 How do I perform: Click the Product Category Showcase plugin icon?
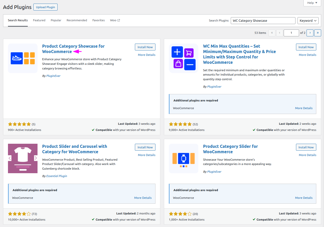pos(23,58)
